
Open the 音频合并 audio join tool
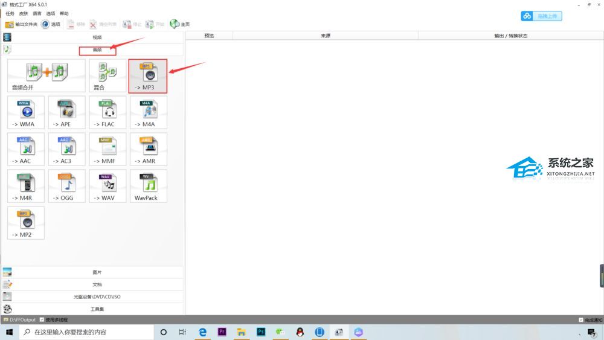click(47, 75)
